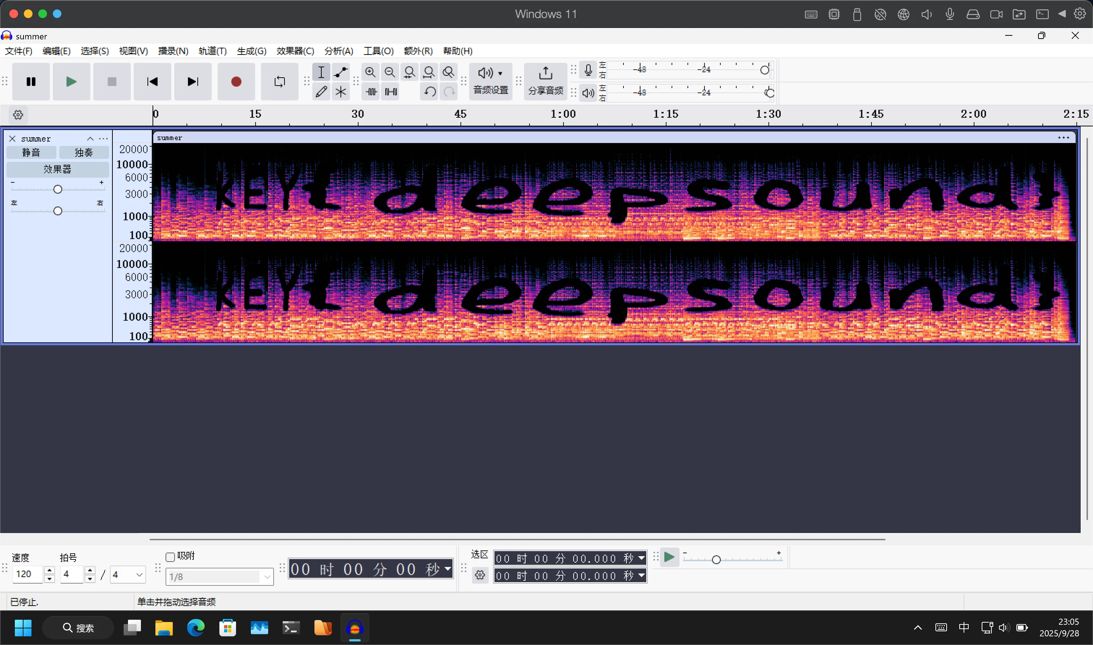
Task: Click the 分享音频 share audio button
Action: click(545, 81)
